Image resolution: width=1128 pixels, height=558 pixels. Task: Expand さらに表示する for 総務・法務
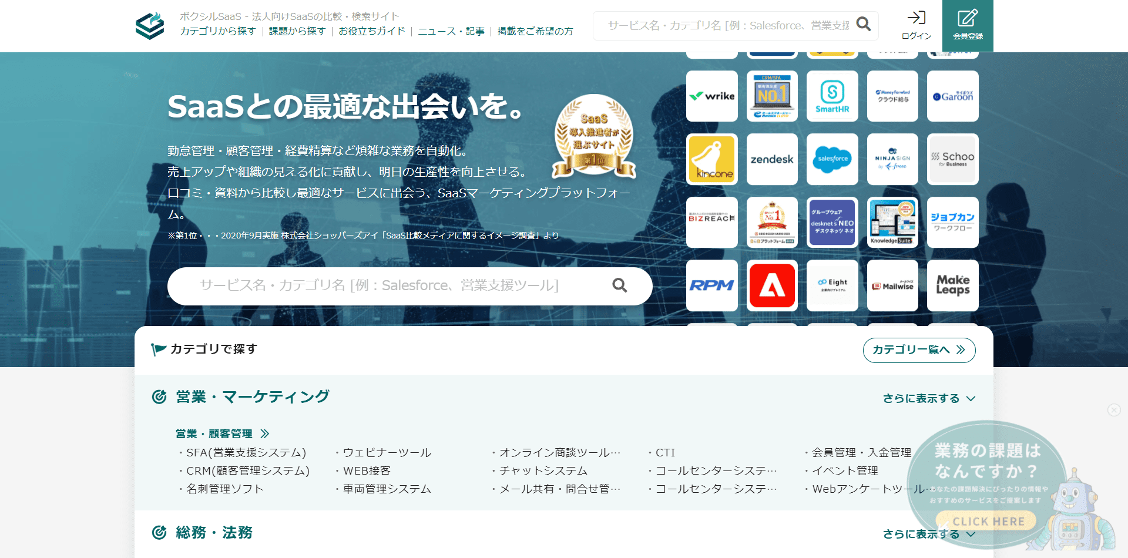922,533
